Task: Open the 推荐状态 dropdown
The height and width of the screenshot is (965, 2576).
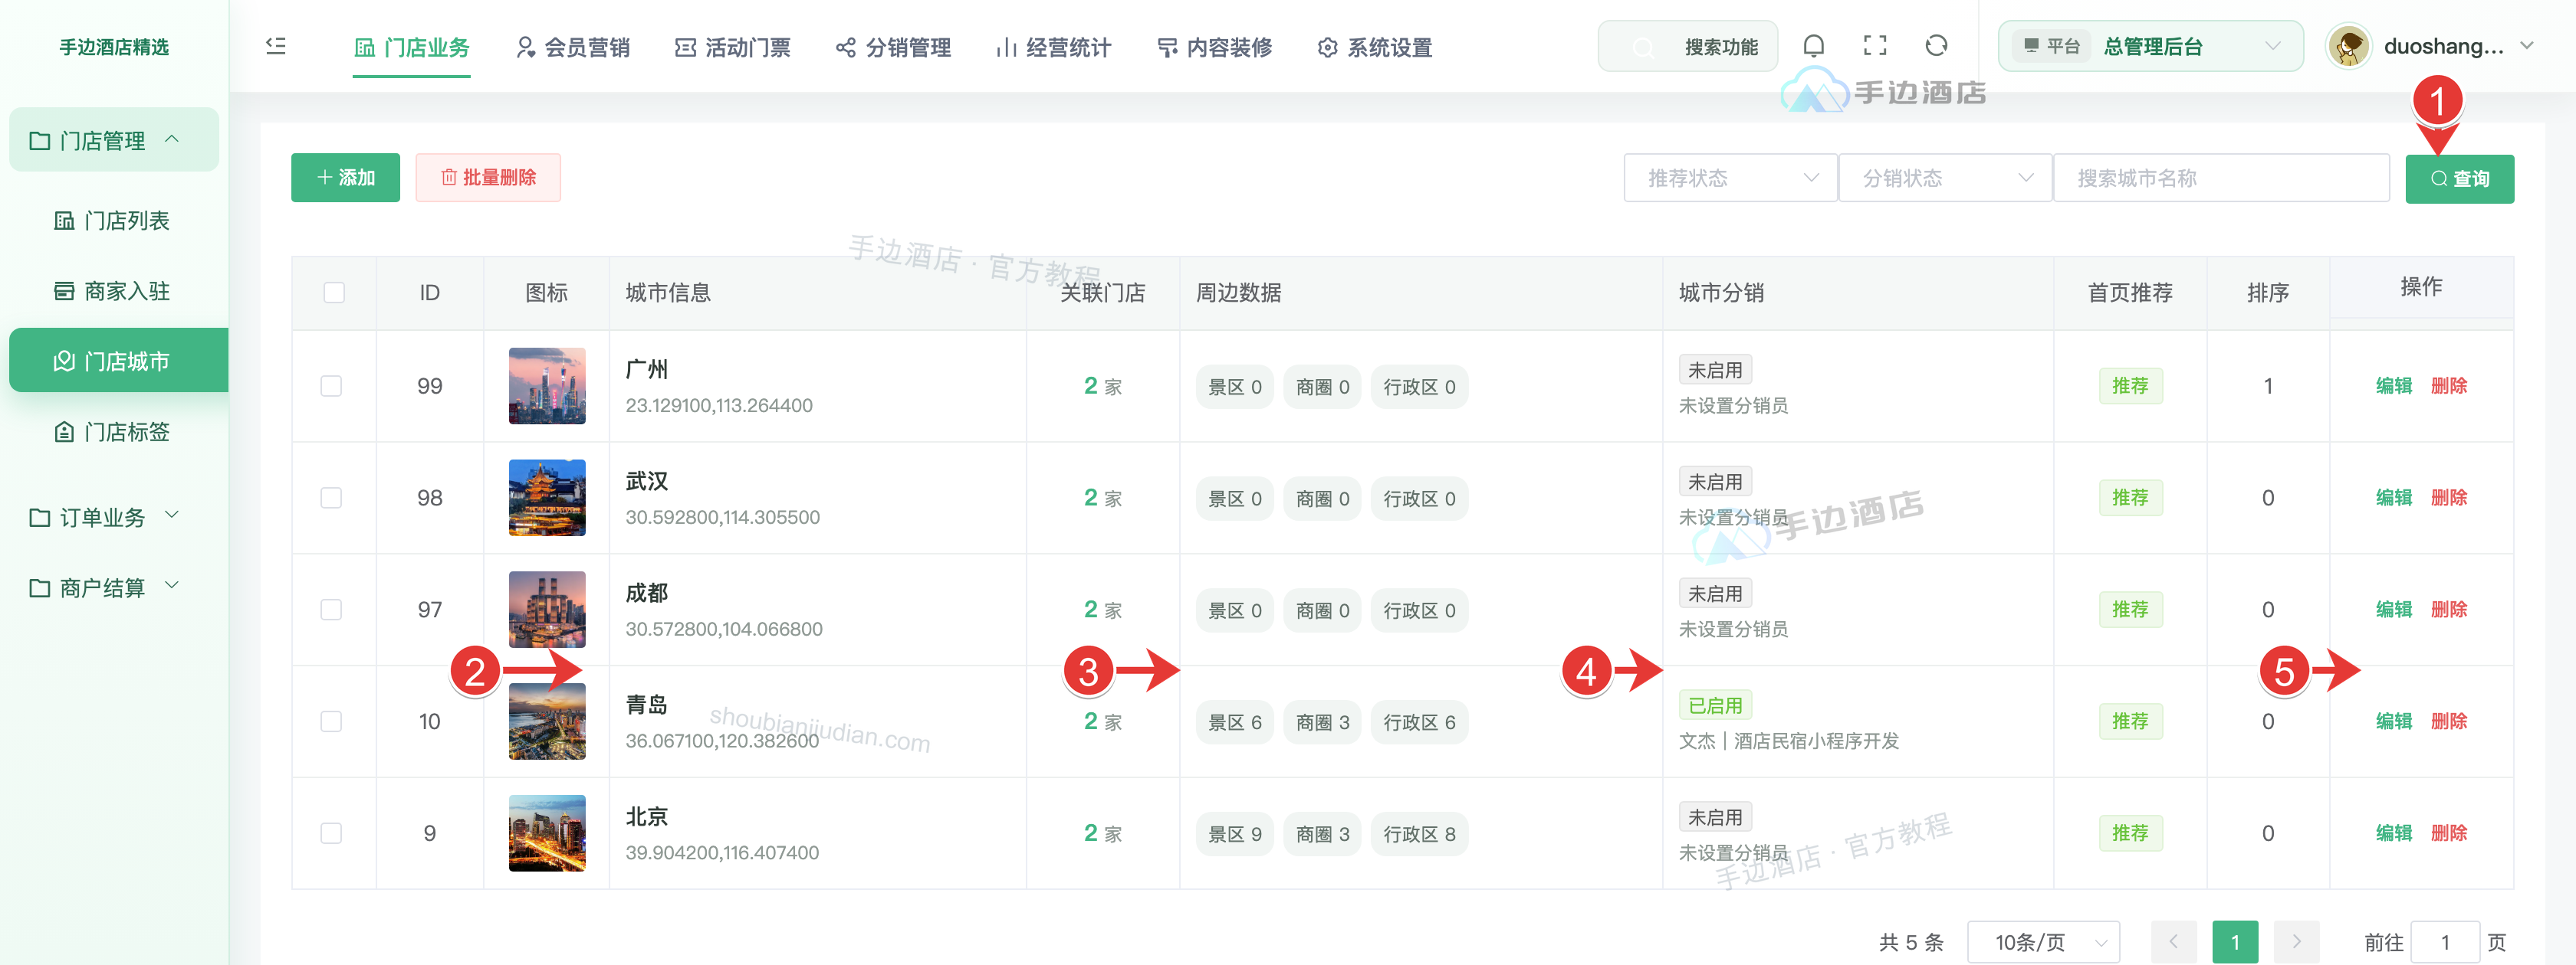Action: pyautogui.click(x=1730, y=178)
